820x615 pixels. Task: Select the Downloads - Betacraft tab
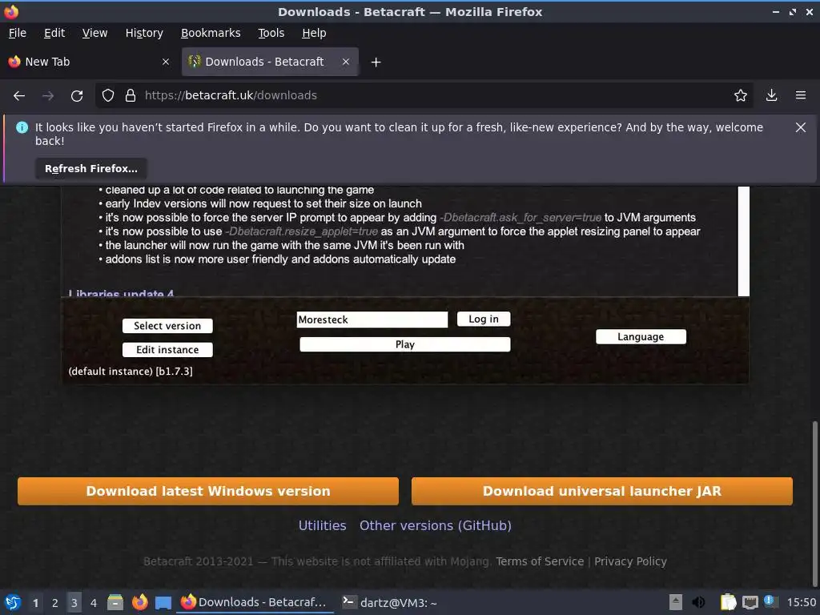270,62
